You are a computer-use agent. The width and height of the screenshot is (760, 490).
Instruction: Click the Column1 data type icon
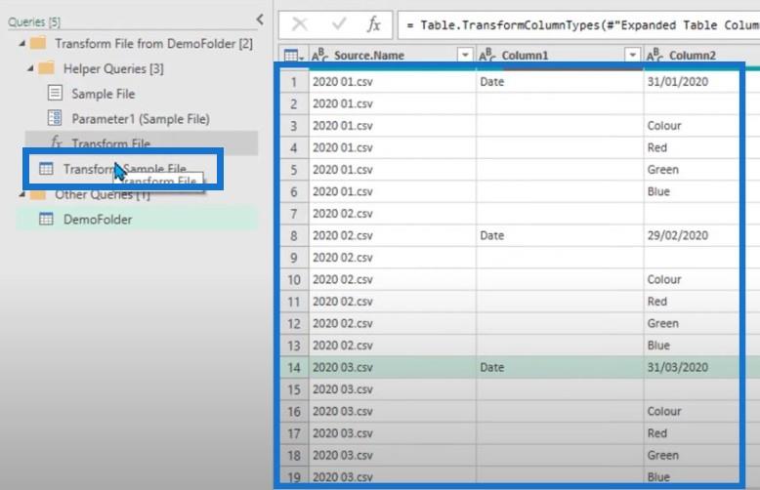click(487, 56)
